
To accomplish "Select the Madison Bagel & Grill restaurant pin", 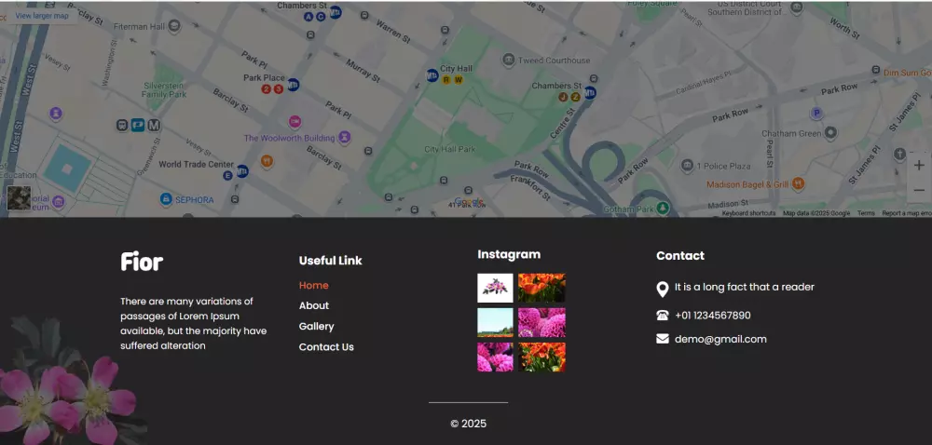I will (x=799, y=183).
